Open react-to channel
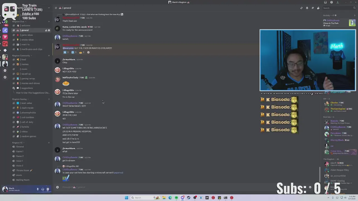 pyautogui.click(x=31, y=44)
